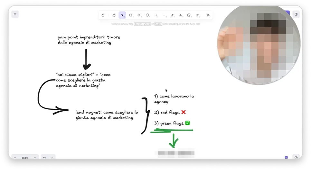
Task: Select the curved black arrow on canvas
Action: click(x=53, y=97)
